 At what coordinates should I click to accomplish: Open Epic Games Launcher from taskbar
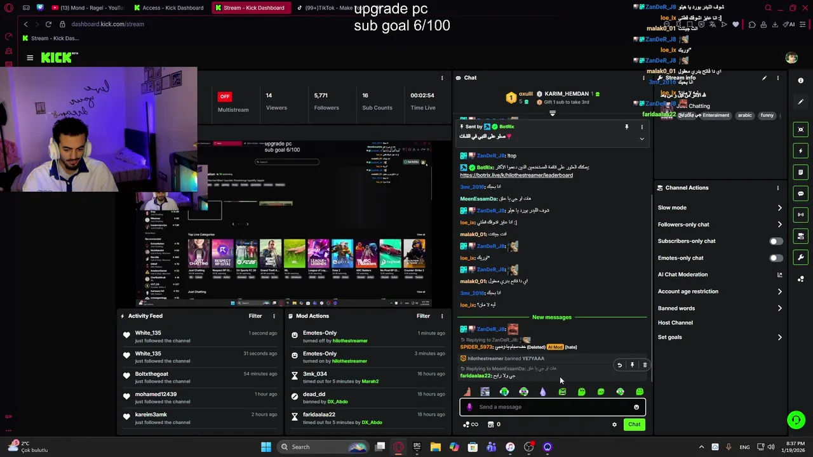(417, 447)
